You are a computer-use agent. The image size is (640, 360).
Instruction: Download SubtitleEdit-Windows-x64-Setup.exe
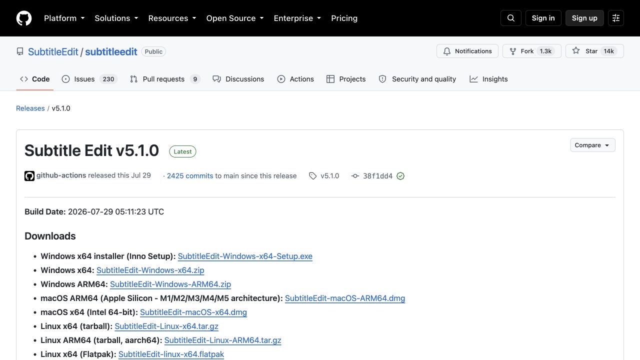click(x=245, y=256)
